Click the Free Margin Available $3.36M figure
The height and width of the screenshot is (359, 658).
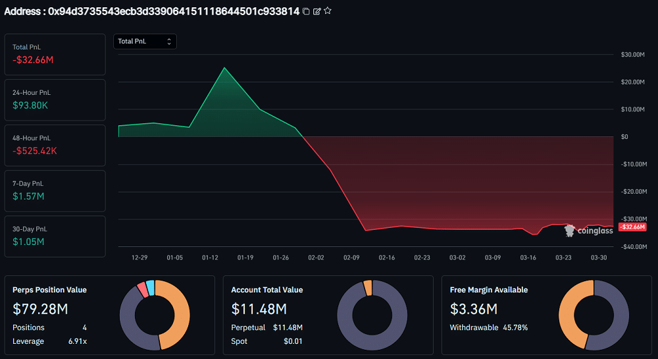(x=473, y=308)
